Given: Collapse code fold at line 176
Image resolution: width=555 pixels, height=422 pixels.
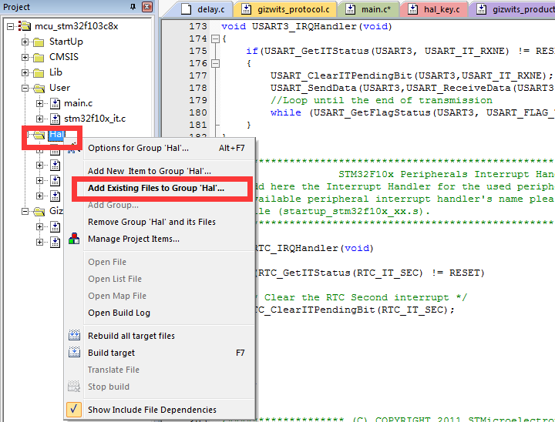Looking at the screenshot, I should point(215,64).
